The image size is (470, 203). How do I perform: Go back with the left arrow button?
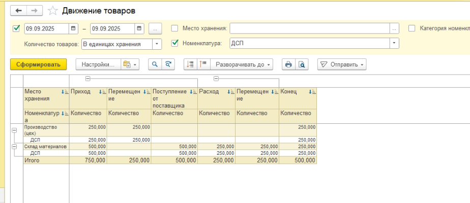19,11
